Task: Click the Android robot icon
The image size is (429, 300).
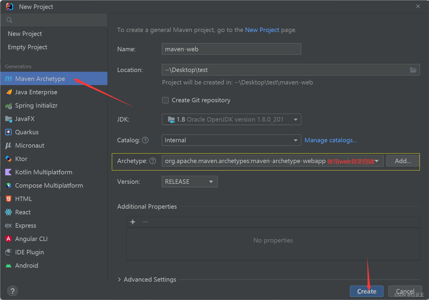Action: click(9, 266)
